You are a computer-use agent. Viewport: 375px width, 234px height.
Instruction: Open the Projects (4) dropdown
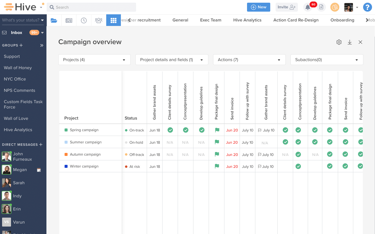94,60
